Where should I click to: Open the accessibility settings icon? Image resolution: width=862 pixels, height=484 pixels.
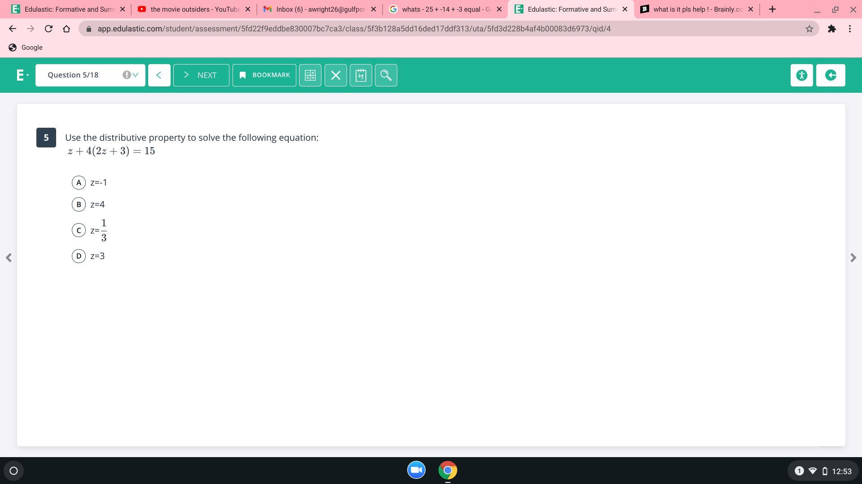click(801, 75)
